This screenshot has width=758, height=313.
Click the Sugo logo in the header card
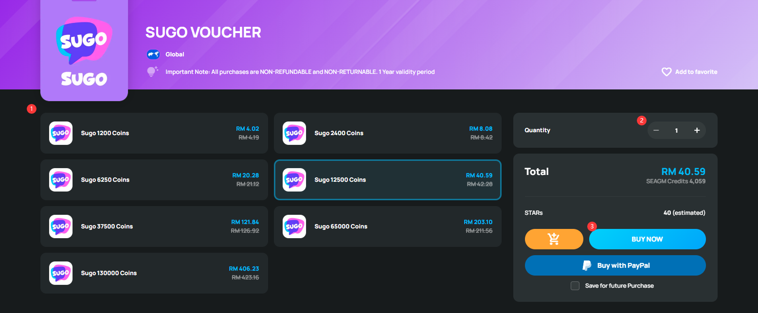(x=84, y=51)
